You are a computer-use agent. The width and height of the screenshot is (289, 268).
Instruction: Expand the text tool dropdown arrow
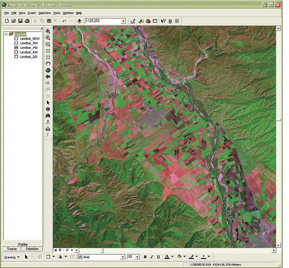[x=66, y=256]
